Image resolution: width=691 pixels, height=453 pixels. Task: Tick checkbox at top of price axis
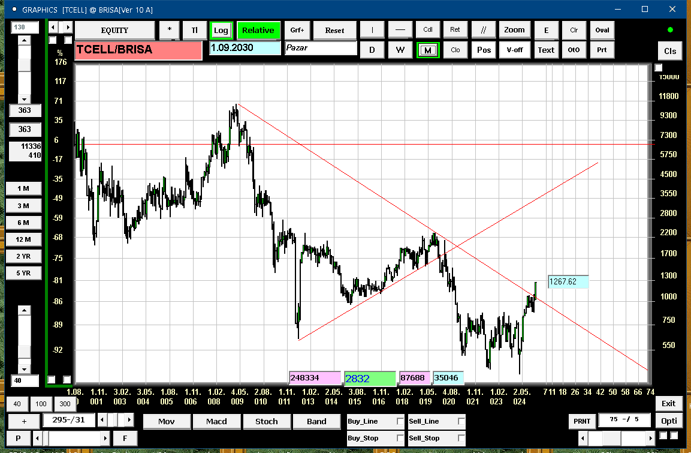(x=659, y=67)
